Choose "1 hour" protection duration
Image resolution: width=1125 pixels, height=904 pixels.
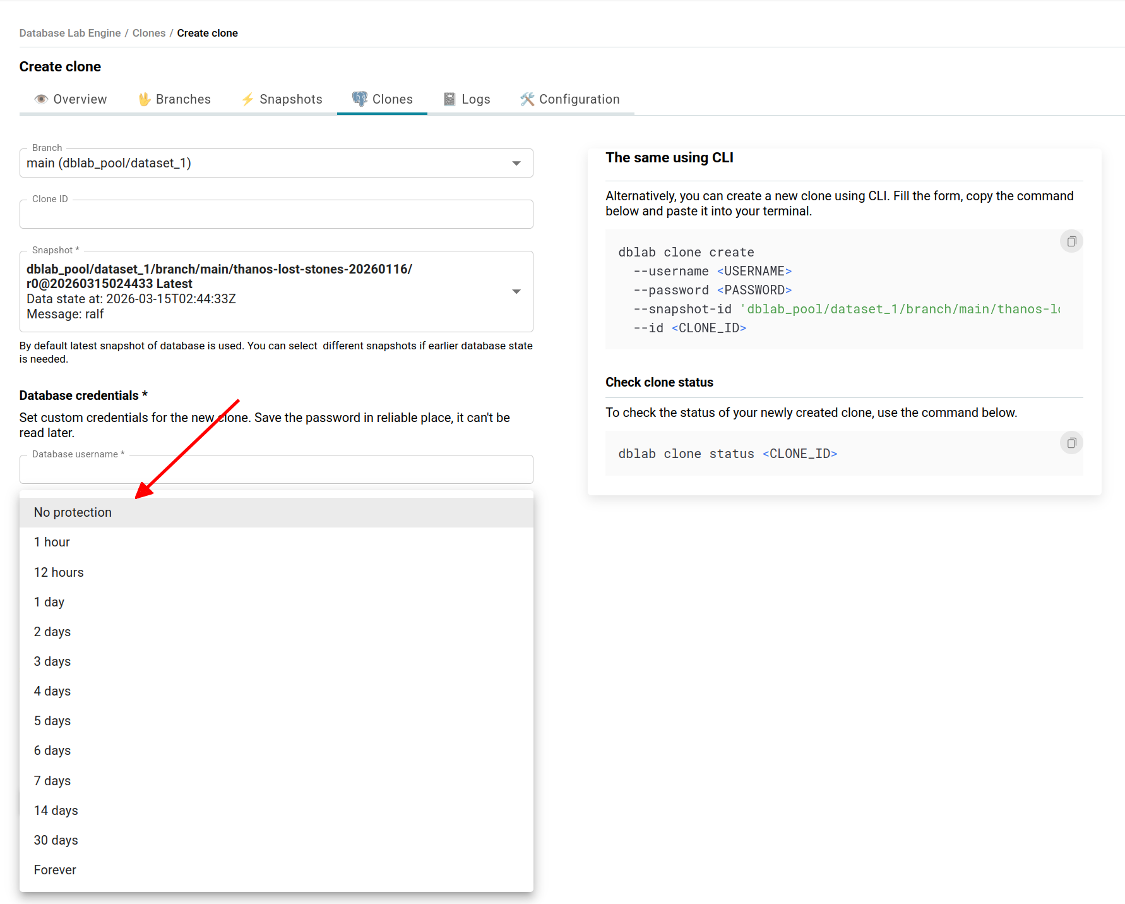tap(52, 541)
